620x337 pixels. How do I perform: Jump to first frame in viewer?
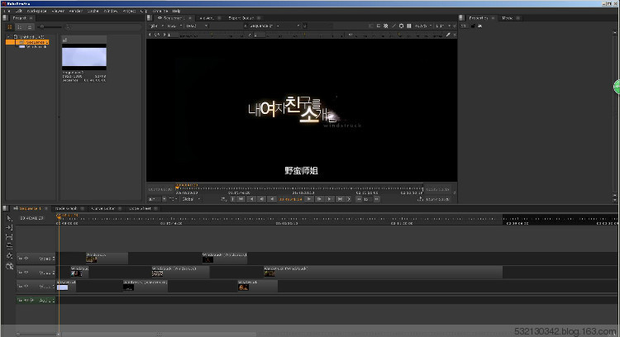241,199
